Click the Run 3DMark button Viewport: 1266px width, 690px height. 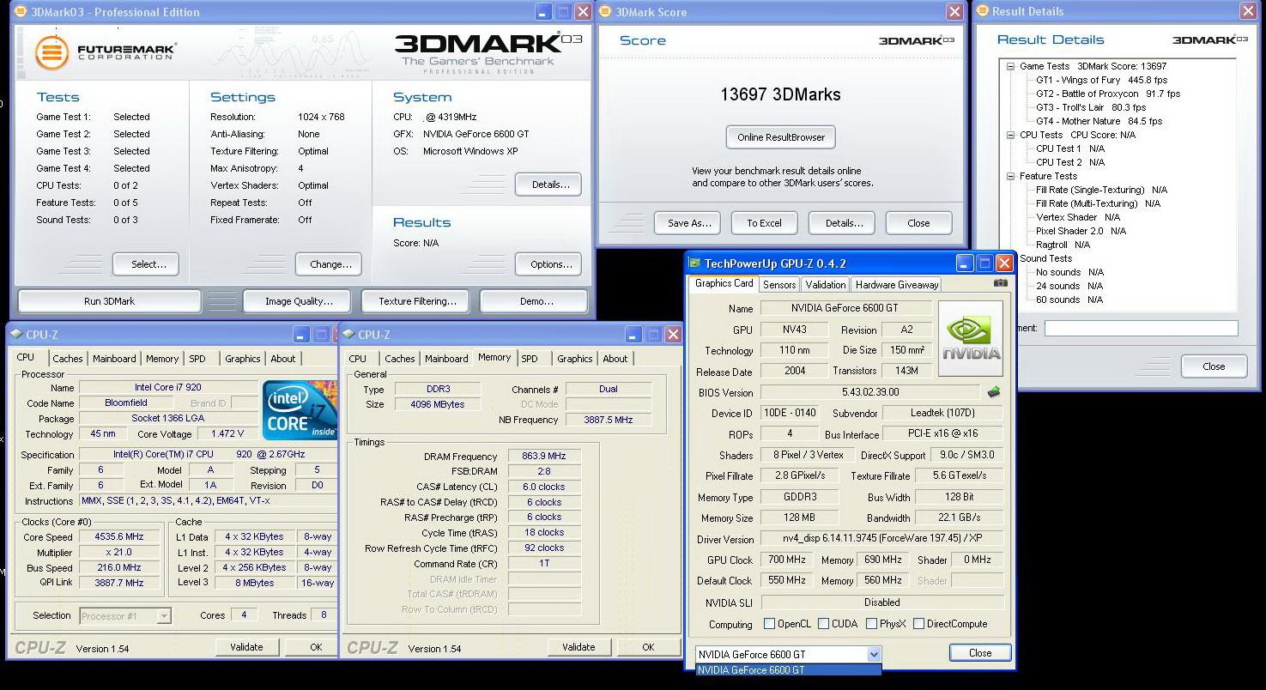109,301
